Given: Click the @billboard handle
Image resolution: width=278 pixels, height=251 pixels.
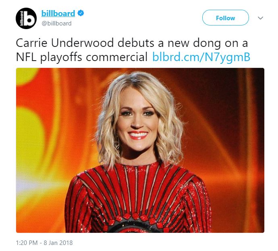Looking at the screenshot, I should [56, 23].
